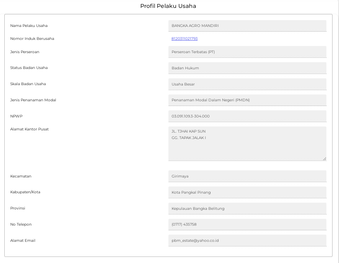Click the Nomor Induk Berusaha label
Viewport: 339px width, 263px height.
tap(32, 39)
